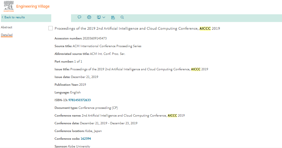Click the print icon
282x148 pixels.
pyautogui.click(x=89, y=17)
